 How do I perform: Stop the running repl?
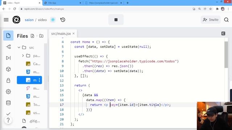coord(116,19)
